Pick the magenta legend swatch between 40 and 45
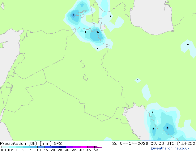Image resolution: width=196 pixels, height=151 pixels. pos(84,147)
